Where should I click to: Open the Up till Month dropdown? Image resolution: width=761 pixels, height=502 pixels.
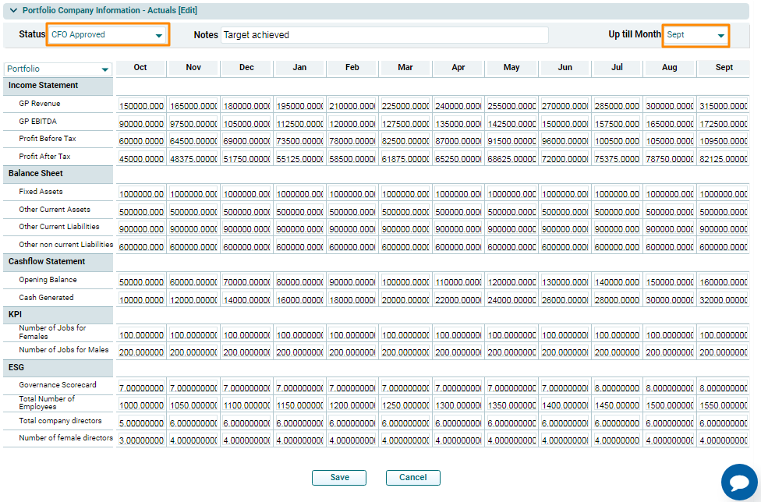click(696, 35)
